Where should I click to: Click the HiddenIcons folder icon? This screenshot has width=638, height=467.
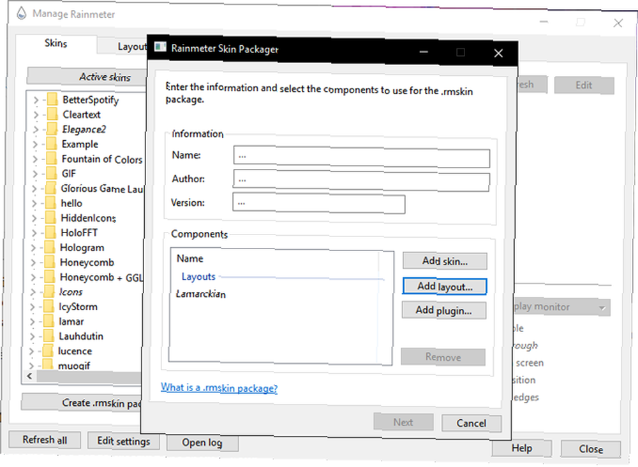coord(51,217)
